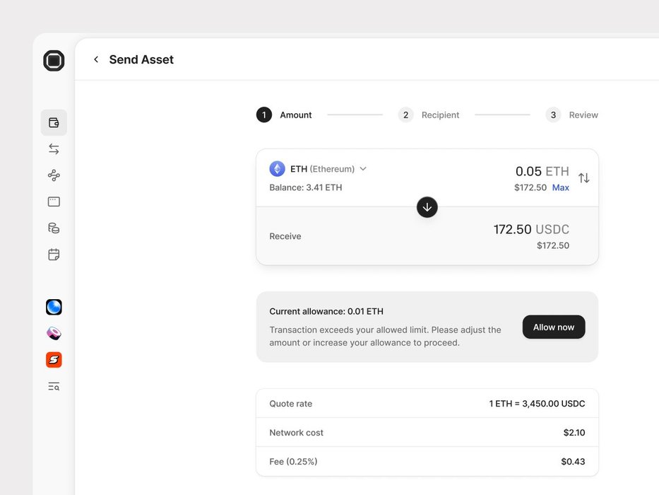This screenshot has width=659, height=495.
Task: Select the Recipient step
Action: tap(429, 115)
